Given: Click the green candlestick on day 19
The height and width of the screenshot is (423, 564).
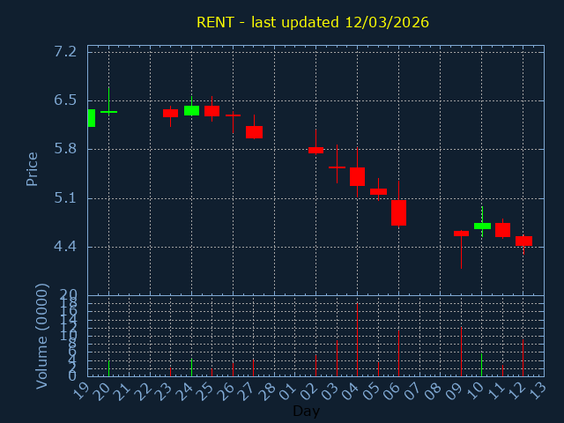Looking at the screenshot, I should tap(91, 118).
